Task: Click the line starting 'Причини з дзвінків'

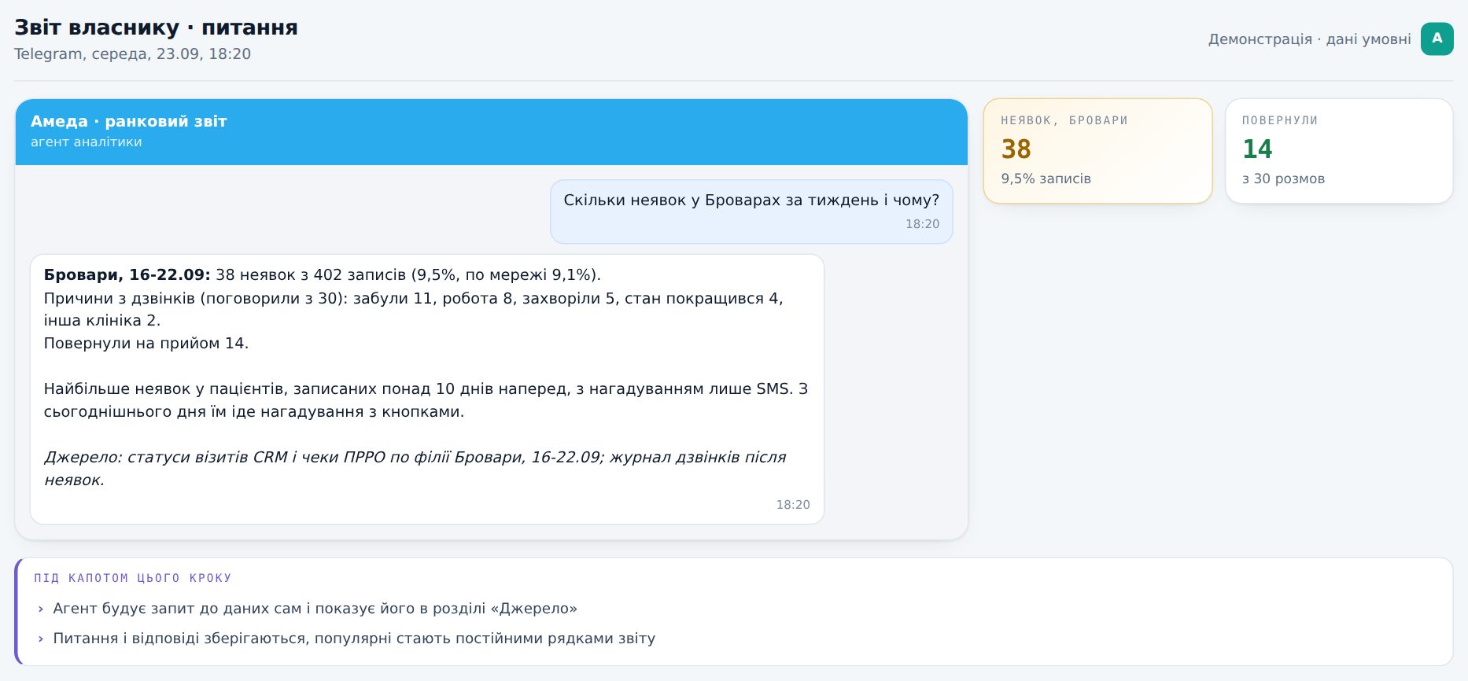Action: tap(414, 309)
